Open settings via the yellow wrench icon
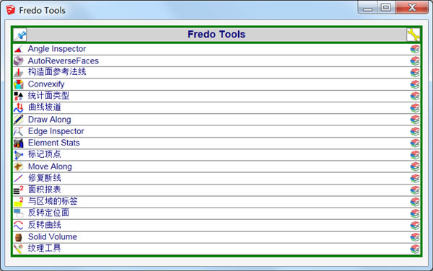The width and height of the screenshot is (433, 271). (x=413, y=35)
